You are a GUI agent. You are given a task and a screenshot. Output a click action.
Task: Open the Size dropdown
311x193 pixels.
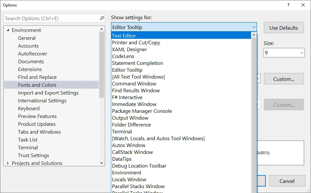coord(302,53)
